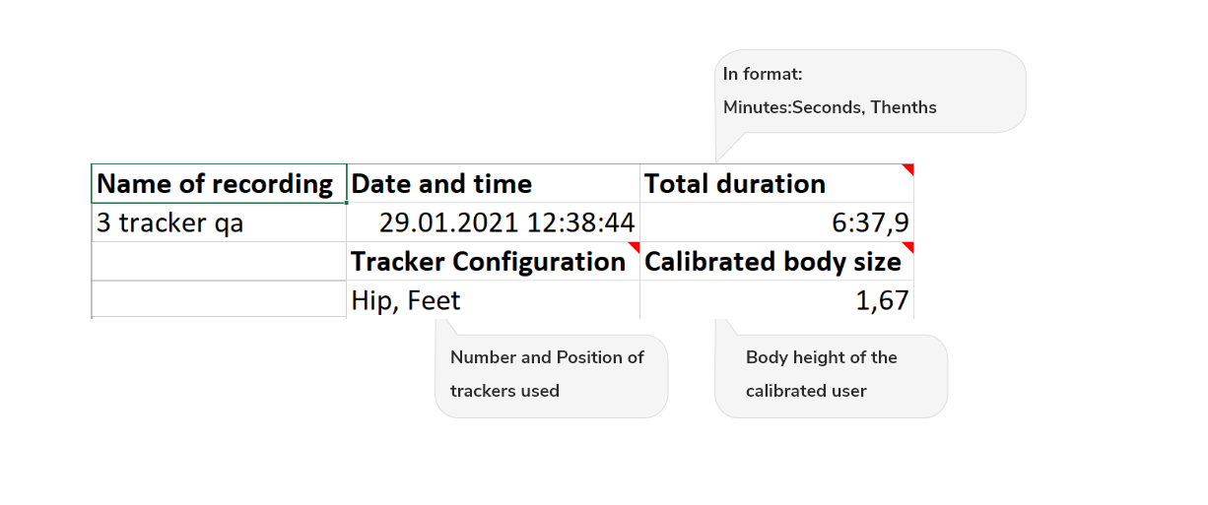Click the 'Body height of the calibrated user' comment

[x=821, y=374]
